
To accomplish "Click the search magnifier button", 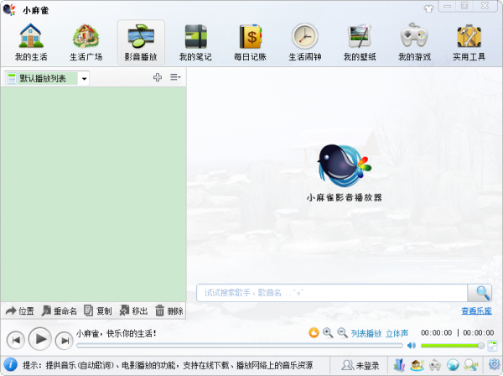I will (480, 293).
